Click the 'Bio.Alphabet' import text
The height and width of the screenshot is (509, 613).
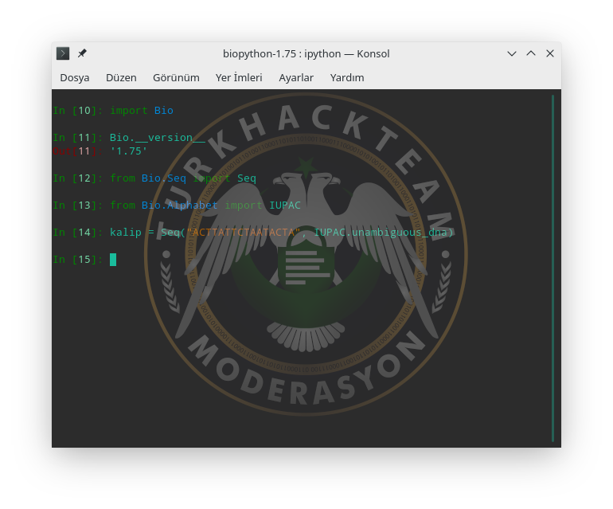pos(179,206)
